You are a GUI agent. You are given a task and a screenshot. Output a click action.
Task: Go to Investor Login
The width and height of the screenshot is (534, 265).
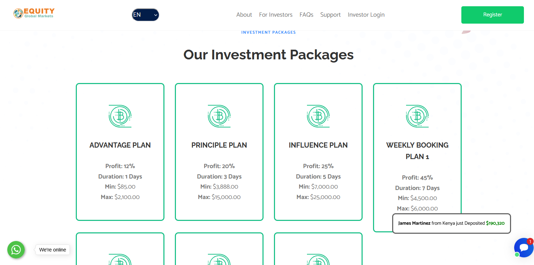pos(366,15)
